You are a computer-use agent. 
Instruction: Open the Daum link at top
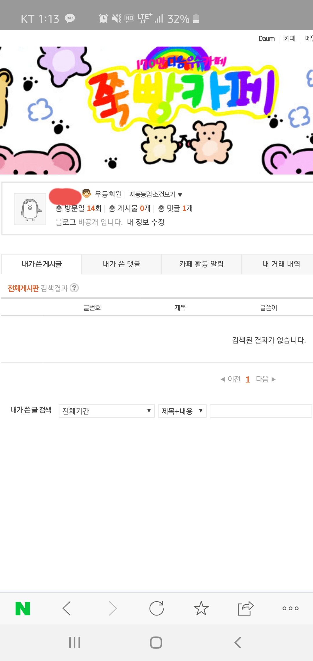pyautogui.click(x=266, y=39)
